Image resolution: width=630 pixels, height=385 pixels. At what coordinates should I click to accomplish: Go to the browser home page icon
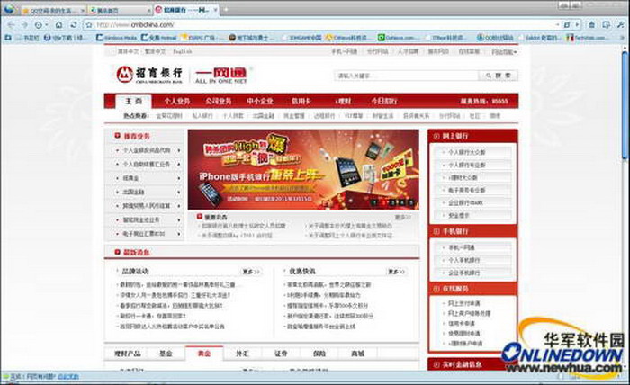[x=59, y=25]
